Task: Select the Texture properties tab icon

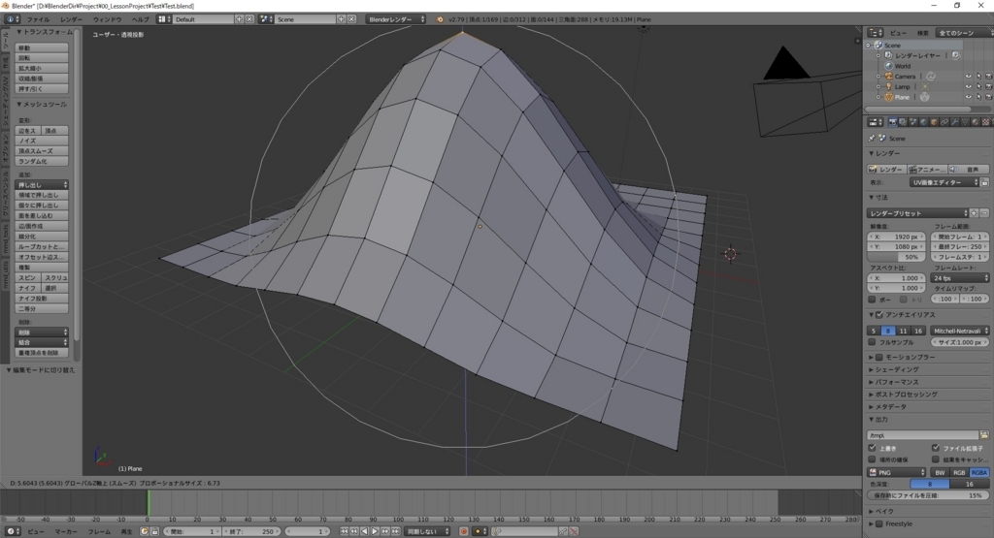Action: click(x=986, y=122)
